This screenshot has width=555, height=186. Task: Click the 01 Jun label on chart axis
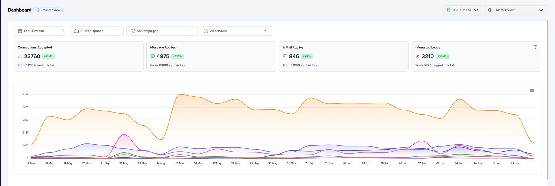coord(310,164)
